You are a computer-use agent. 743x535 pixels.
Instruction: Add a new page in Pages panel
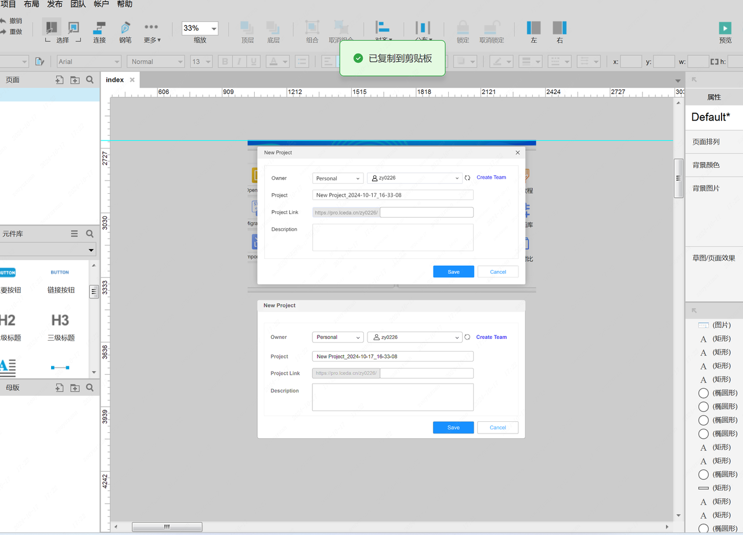(59, 80)
